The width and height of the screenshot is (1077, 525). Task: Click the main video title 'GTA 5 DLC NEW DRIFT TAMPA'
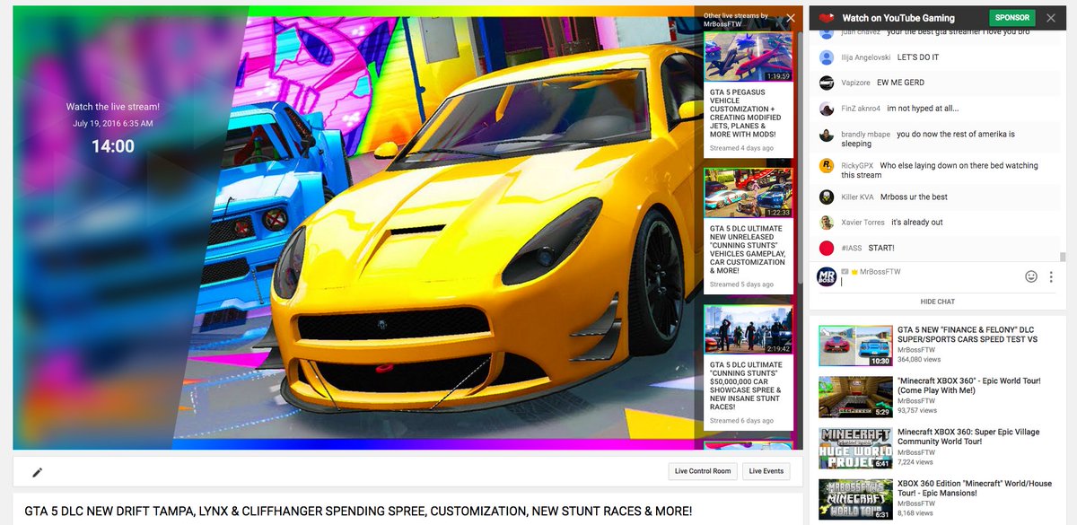359,512
